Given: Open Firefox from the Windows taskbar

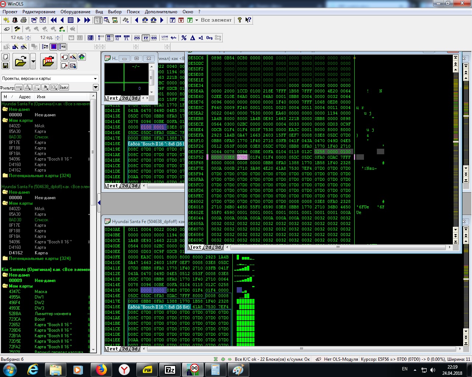Looking at the screenshot, I should (x=101, y=369).
